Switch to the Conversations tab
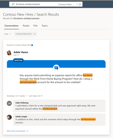This screenshot has height=138, width=113. click(12, 26)
